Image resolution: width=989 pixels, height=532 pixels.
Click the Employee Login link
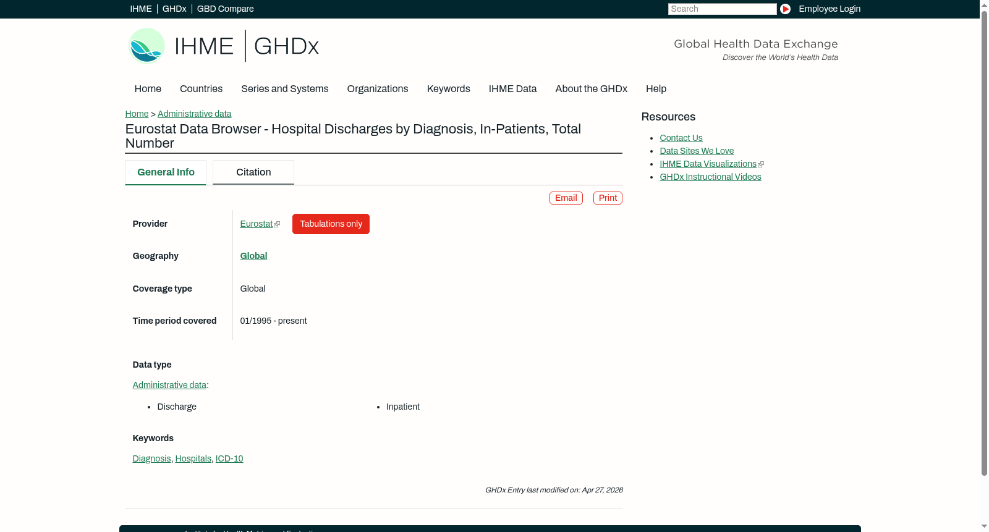830,9
